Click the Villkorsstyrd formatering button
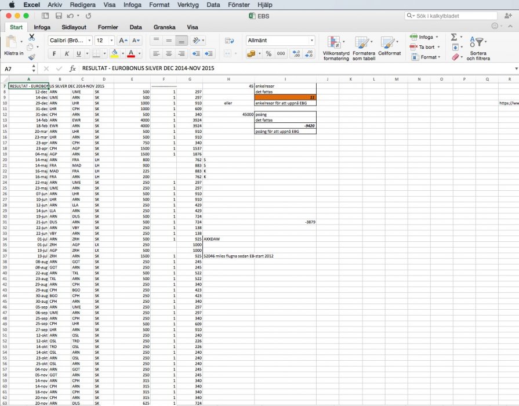 pyautogui.click(x=336, y=48)
